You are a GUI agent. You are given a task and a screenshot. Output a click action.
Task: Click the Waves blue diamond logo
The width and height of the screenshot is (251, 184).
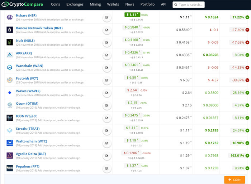click(x=10, y=93)
